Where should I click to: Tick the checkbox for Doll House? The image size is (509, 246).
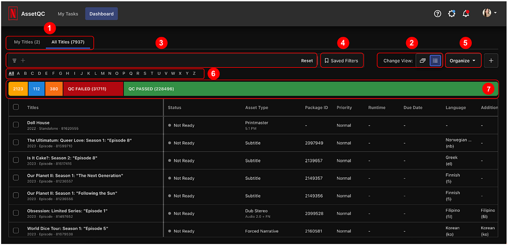tap(16, 125)
